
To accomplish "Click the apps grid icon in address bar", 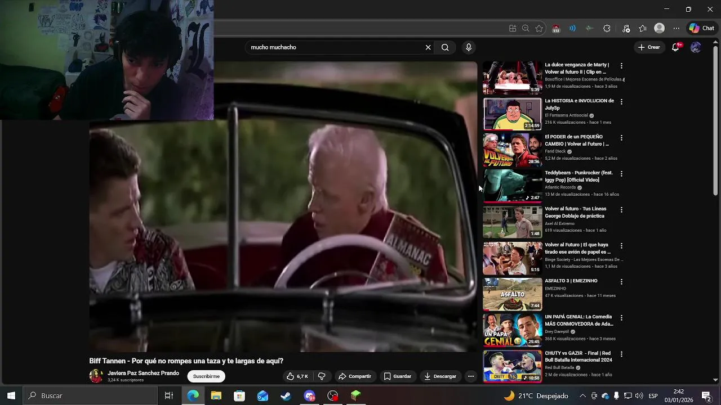I will (x=513, y=28).
